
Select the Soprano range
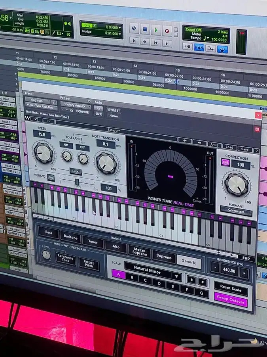pyautogui.click(x=164, y=257)
